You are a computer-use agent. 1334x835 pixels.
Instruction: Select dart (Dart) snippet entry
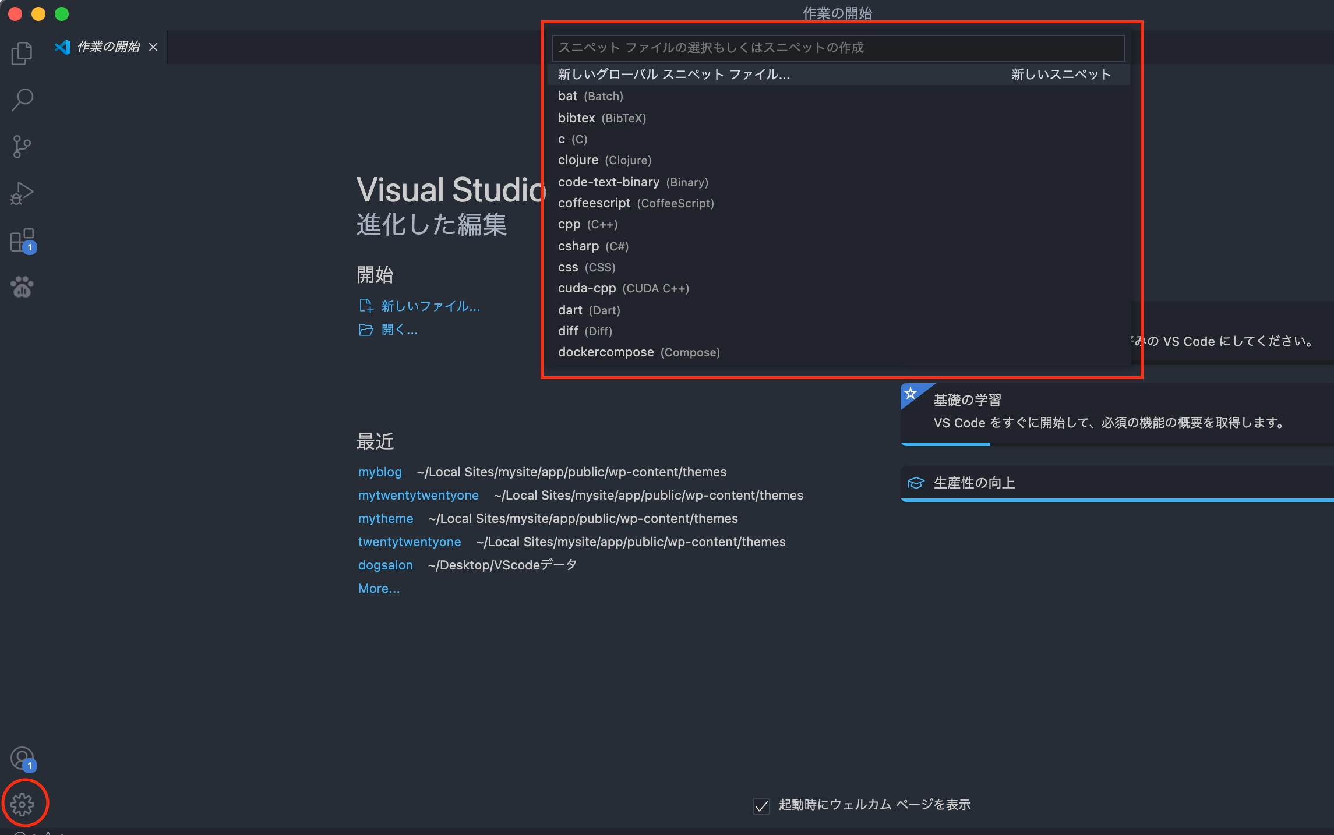click(x=838, y=310)
